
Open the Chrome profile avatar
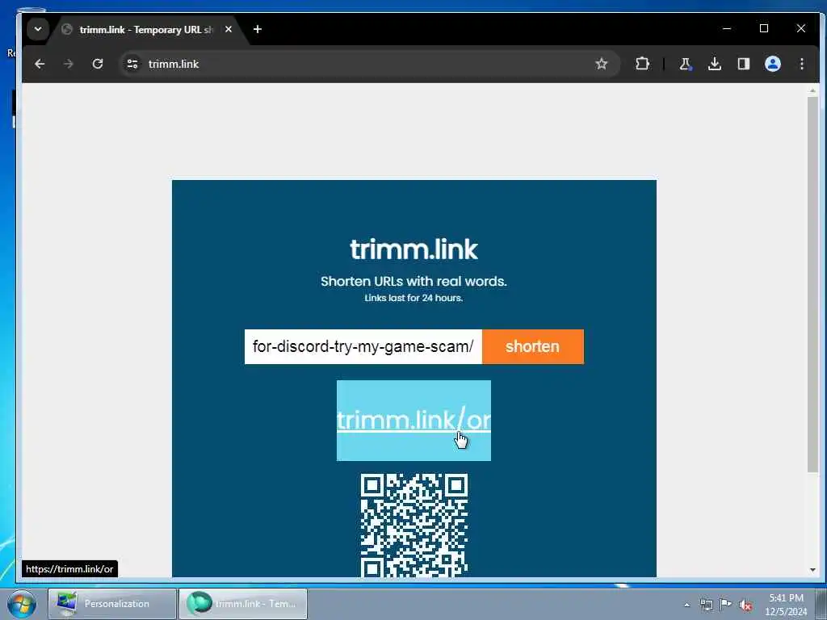tap(773, 64)
